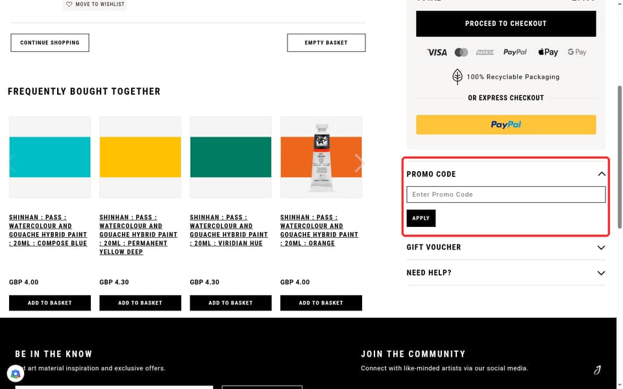Image resolution: width=623 pixels, height=389 pixels.
Task: Open the cookie settings badge icon
Action: (16, 373)
